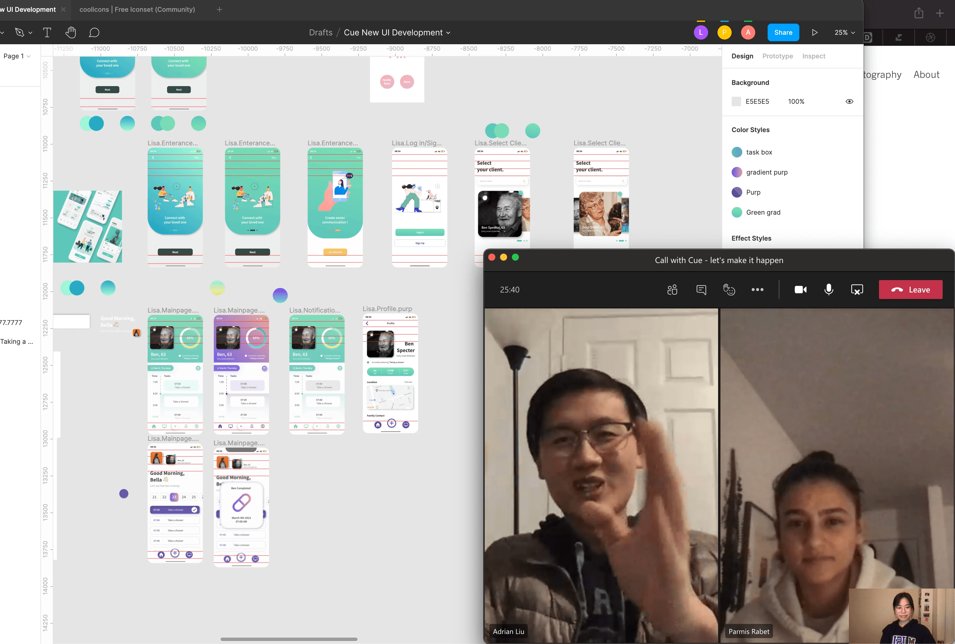This screenshot has width=955, height=644.
Task: Open Cue New UI Development file menu
Action: coord(397,32)
